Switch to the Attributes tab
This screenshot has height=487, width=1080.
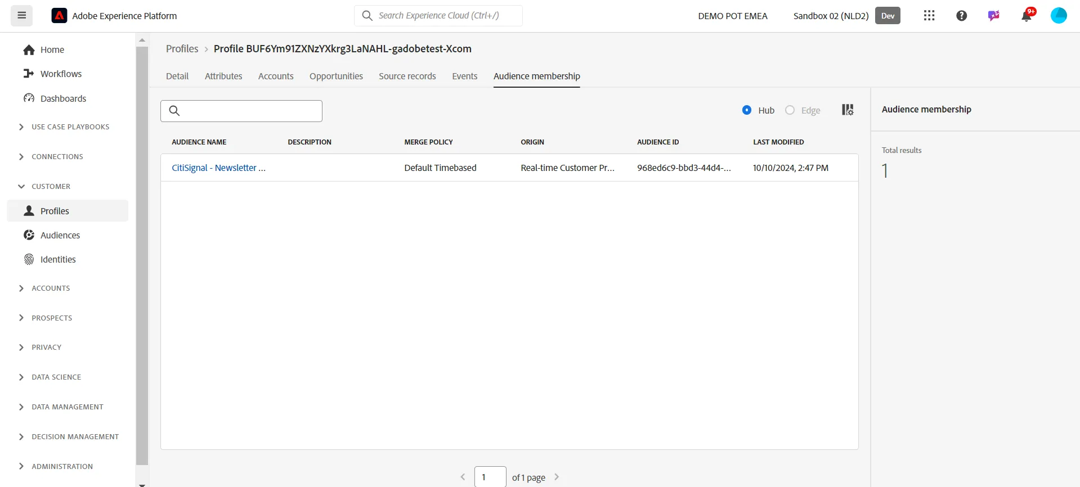click(223, 76)
